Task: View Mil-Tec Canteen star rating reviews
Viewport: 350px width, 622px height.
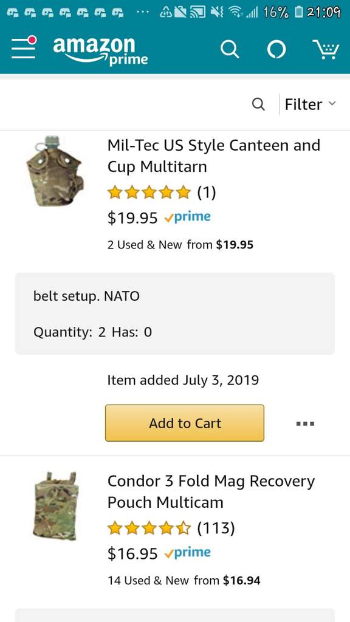Action: (162, 193)
